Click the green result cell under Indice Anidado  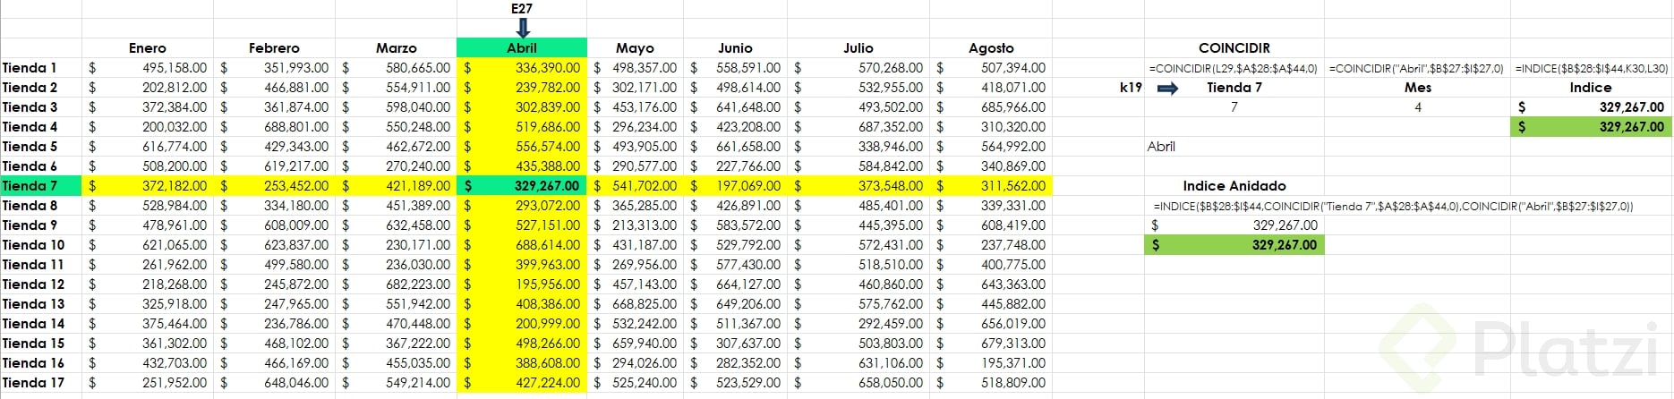click(x=1234, y=245)
